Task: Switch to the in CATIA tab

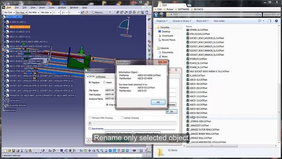Action: click(x=91, y=76)
